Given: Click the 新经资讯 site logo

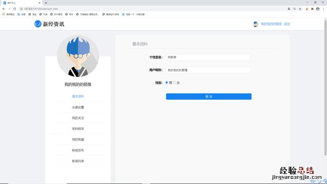Looking at the screenshot, I should point(49,24).
